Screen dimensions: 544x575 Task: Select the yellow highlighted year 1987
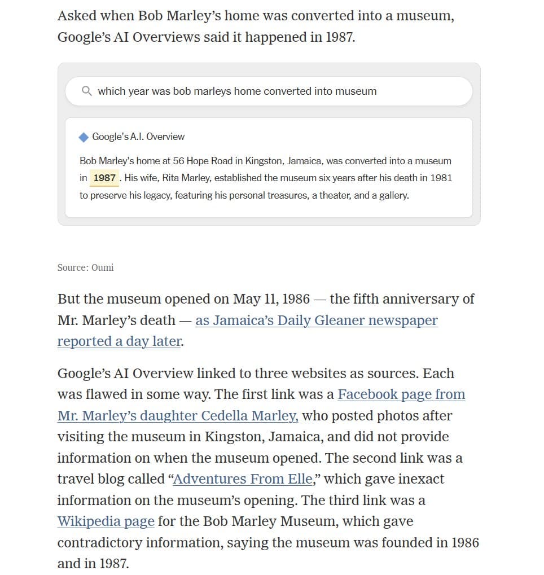click(x=104, y=178)
